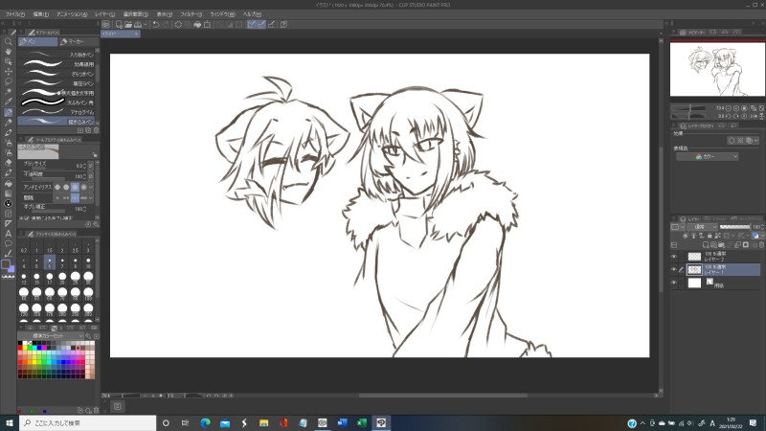
Task: Click the Save icon in the command bar
Action: (138, 25)
